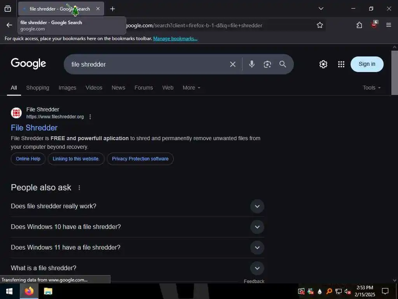Open the Extensions puzzle-piece icon
Viewport: 398px width, 299px height.
coord(359,25)
